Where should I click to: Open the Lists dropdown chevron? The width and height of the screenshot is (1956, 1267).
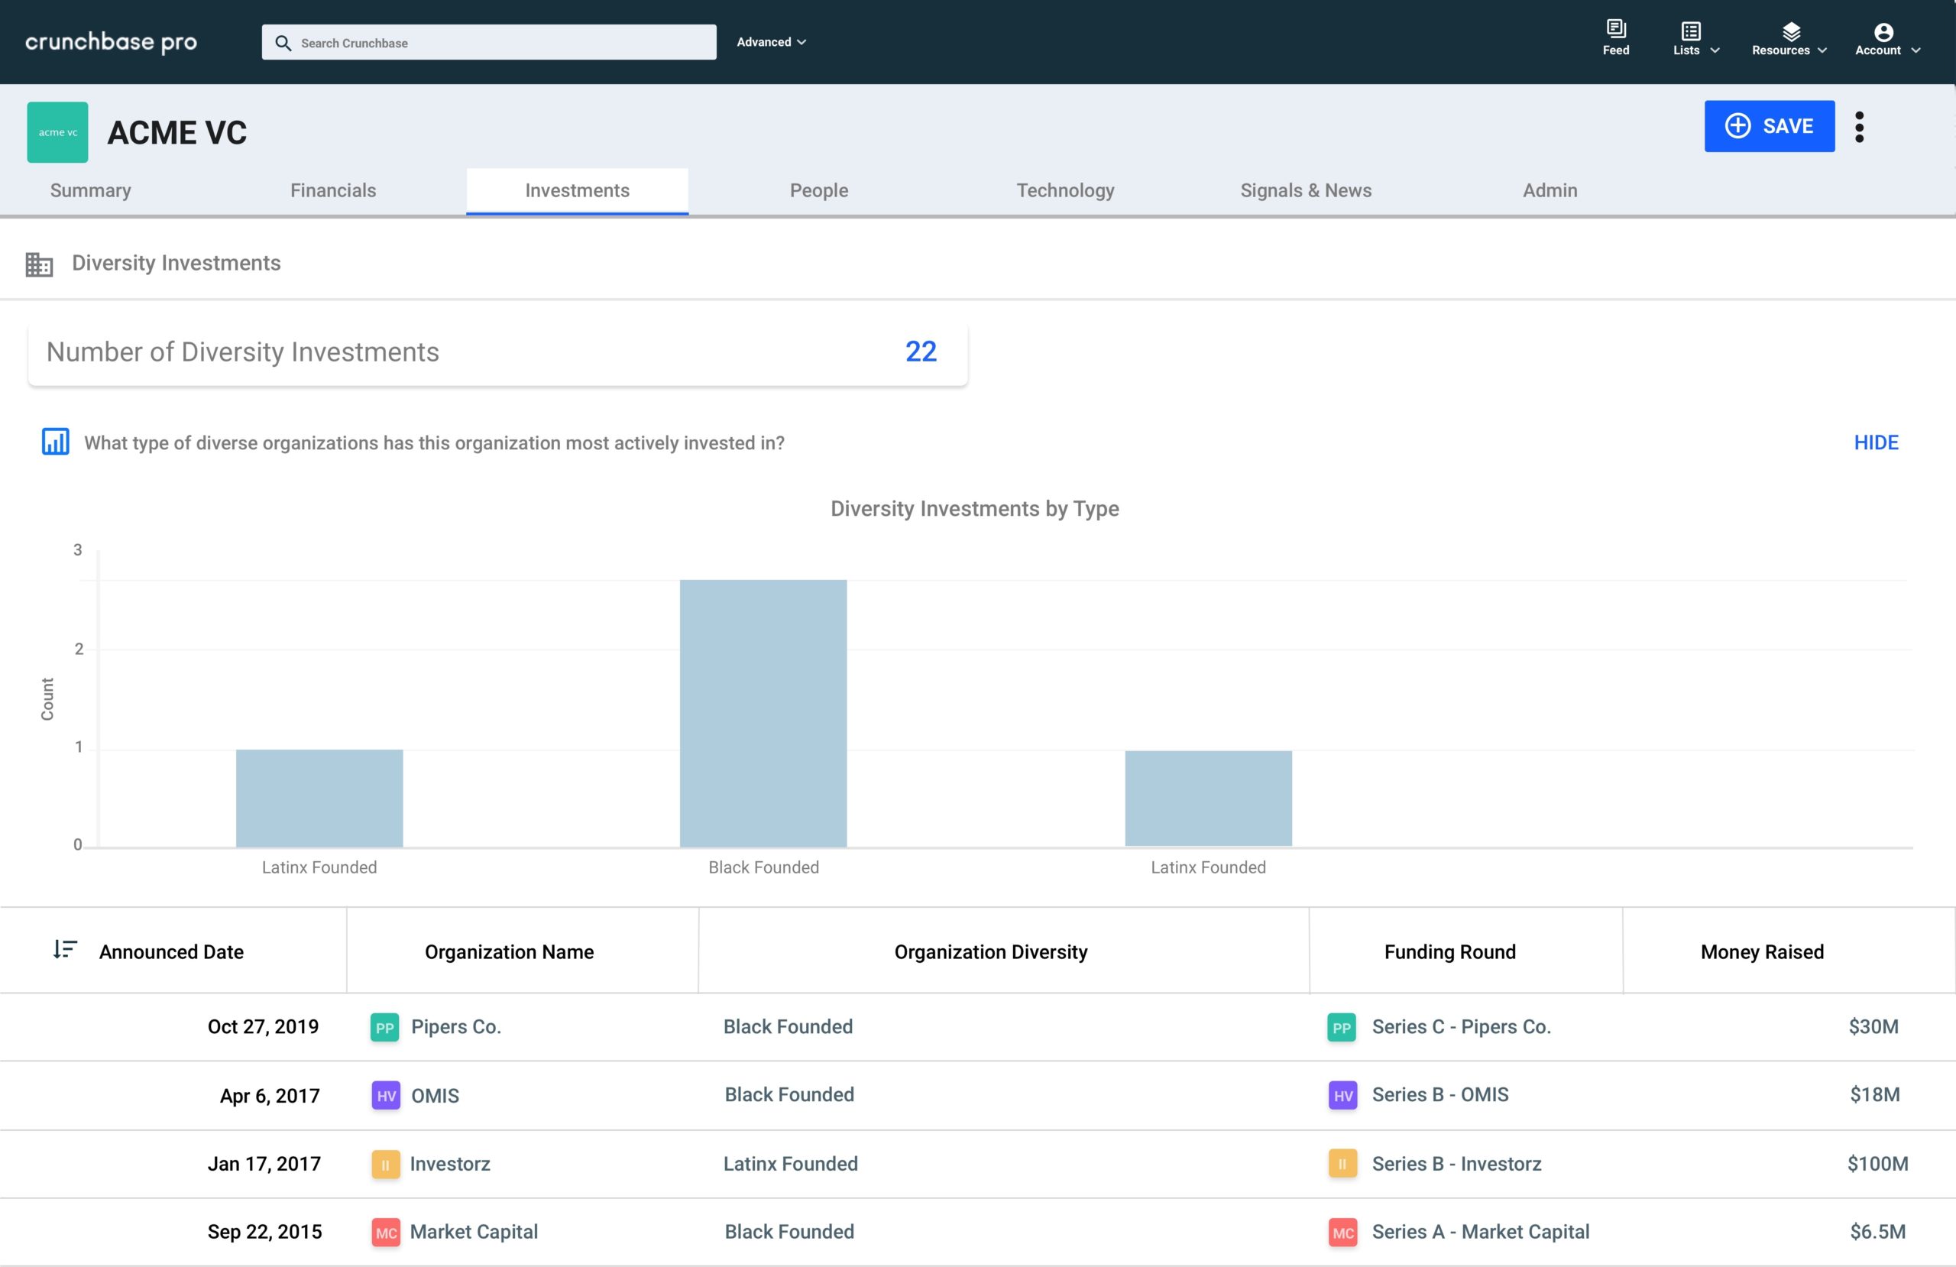click(x=1715, y=51)
